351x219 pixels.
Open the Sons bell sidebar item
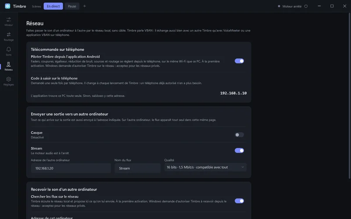pos(8,51)
